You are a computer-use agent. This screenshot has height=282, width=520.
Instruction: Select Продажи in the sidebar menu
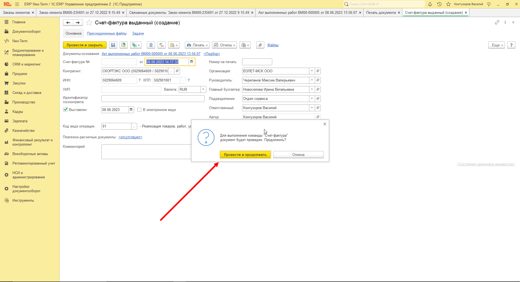click(x=20, y=74)
